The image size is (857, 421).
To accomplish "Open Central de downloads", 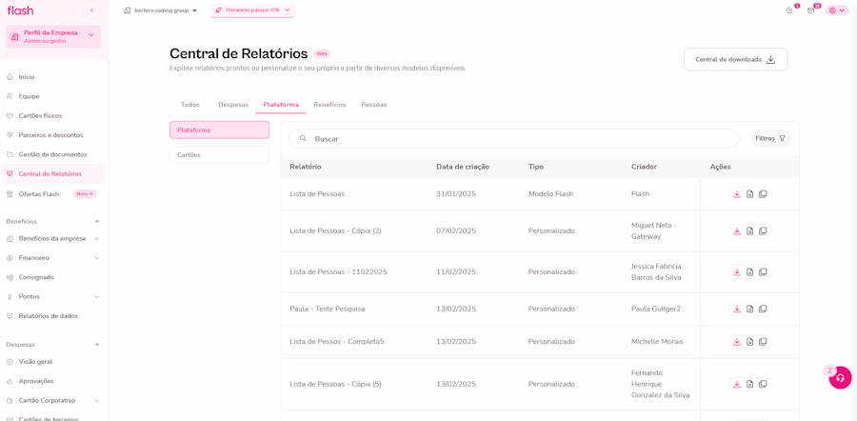I will tap(735, 59).
